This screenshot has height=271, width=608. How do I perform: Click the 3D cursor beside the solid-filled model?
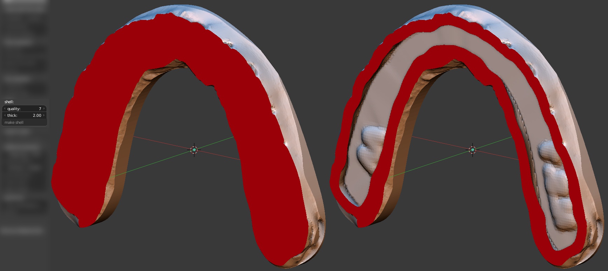(x=194, y=150)
